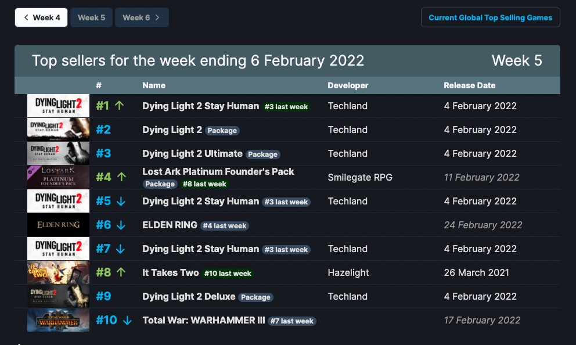Click the '#3 last week' badge in row #1
This screenshot has height=345, width=576.
click(x=286, y=106)
